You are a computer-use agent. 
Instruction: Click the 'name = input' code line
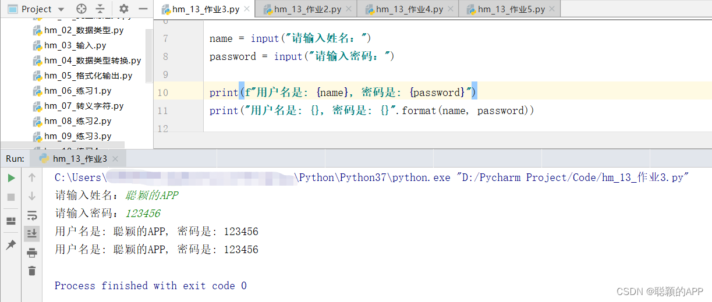pyautogui.click(x=290, y=38)
